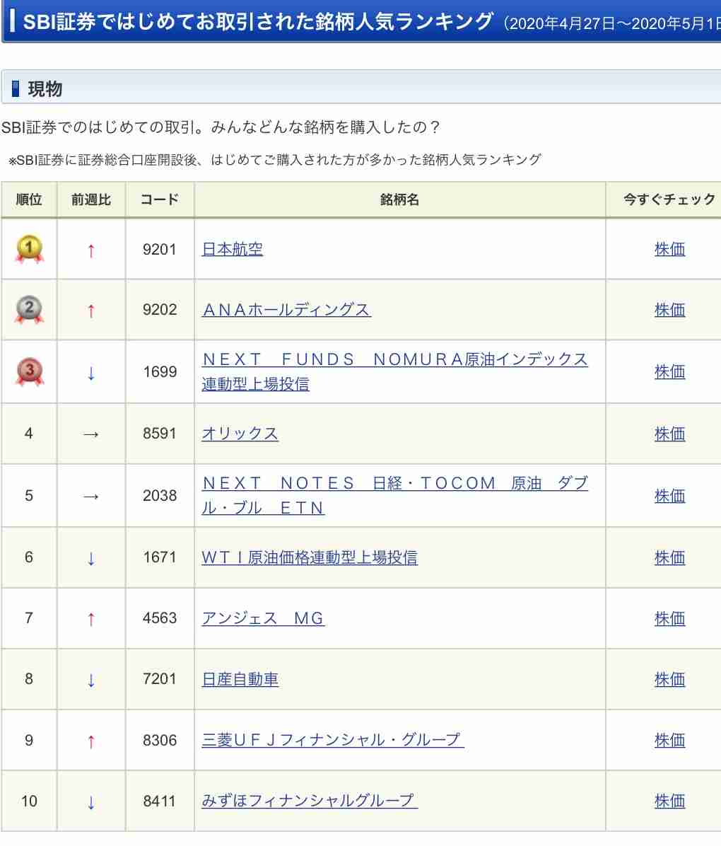This screenshot has width=721, height=846.
Task: Click the 前週比 column header
Action: [91, 199]
